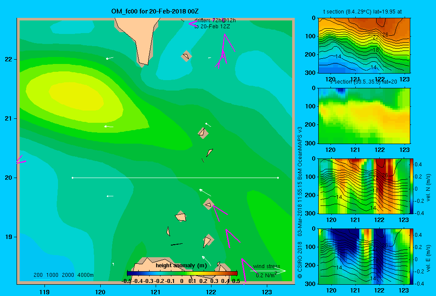Viewport: 436px width, 296px height.
Task: Click the vertical CSIRO OceanMAPS copyright text
Action: click(x=300, y=202)
